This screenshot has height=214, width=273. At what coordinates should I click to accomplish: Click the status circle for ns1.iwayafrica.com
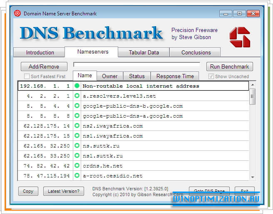(x=77, y=135)
